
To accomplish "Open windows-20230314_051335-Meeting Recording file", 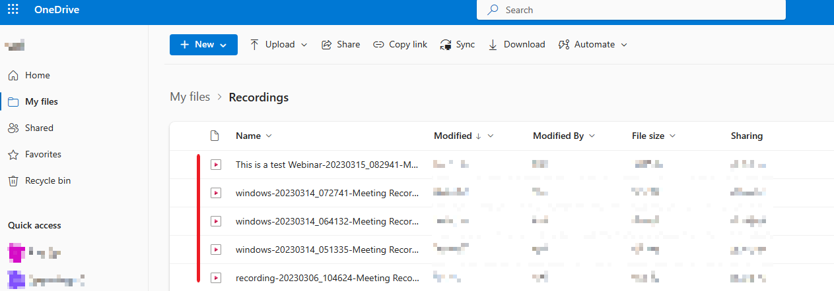I will pos(327,250).
